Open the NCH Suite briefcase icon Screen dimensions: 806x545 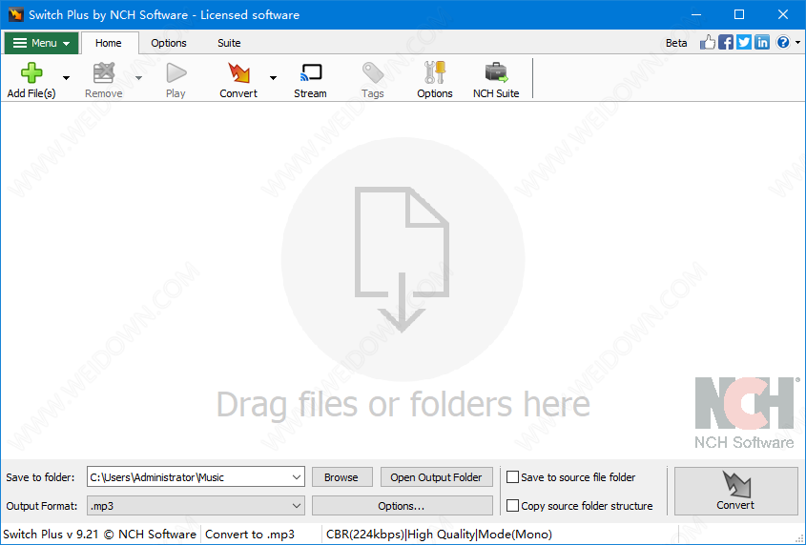[x=496, y=73]
